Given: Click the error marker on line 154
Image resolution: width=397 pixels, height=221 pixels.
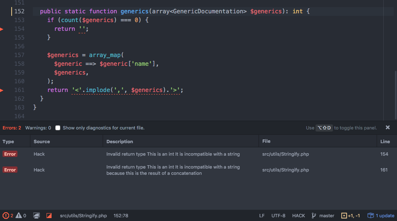Looking at the screenshot, I should pyautogui.click(x=2, y=29).
